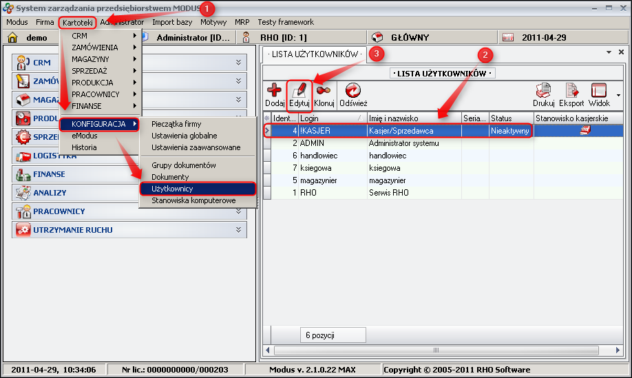Click the person icon beside RHO [ID: 1]

click(x=246, y=37)
